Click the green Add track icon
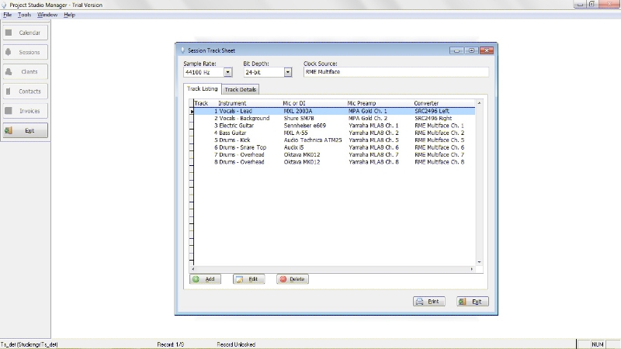The image size is (621, 349). click(196, 279)
